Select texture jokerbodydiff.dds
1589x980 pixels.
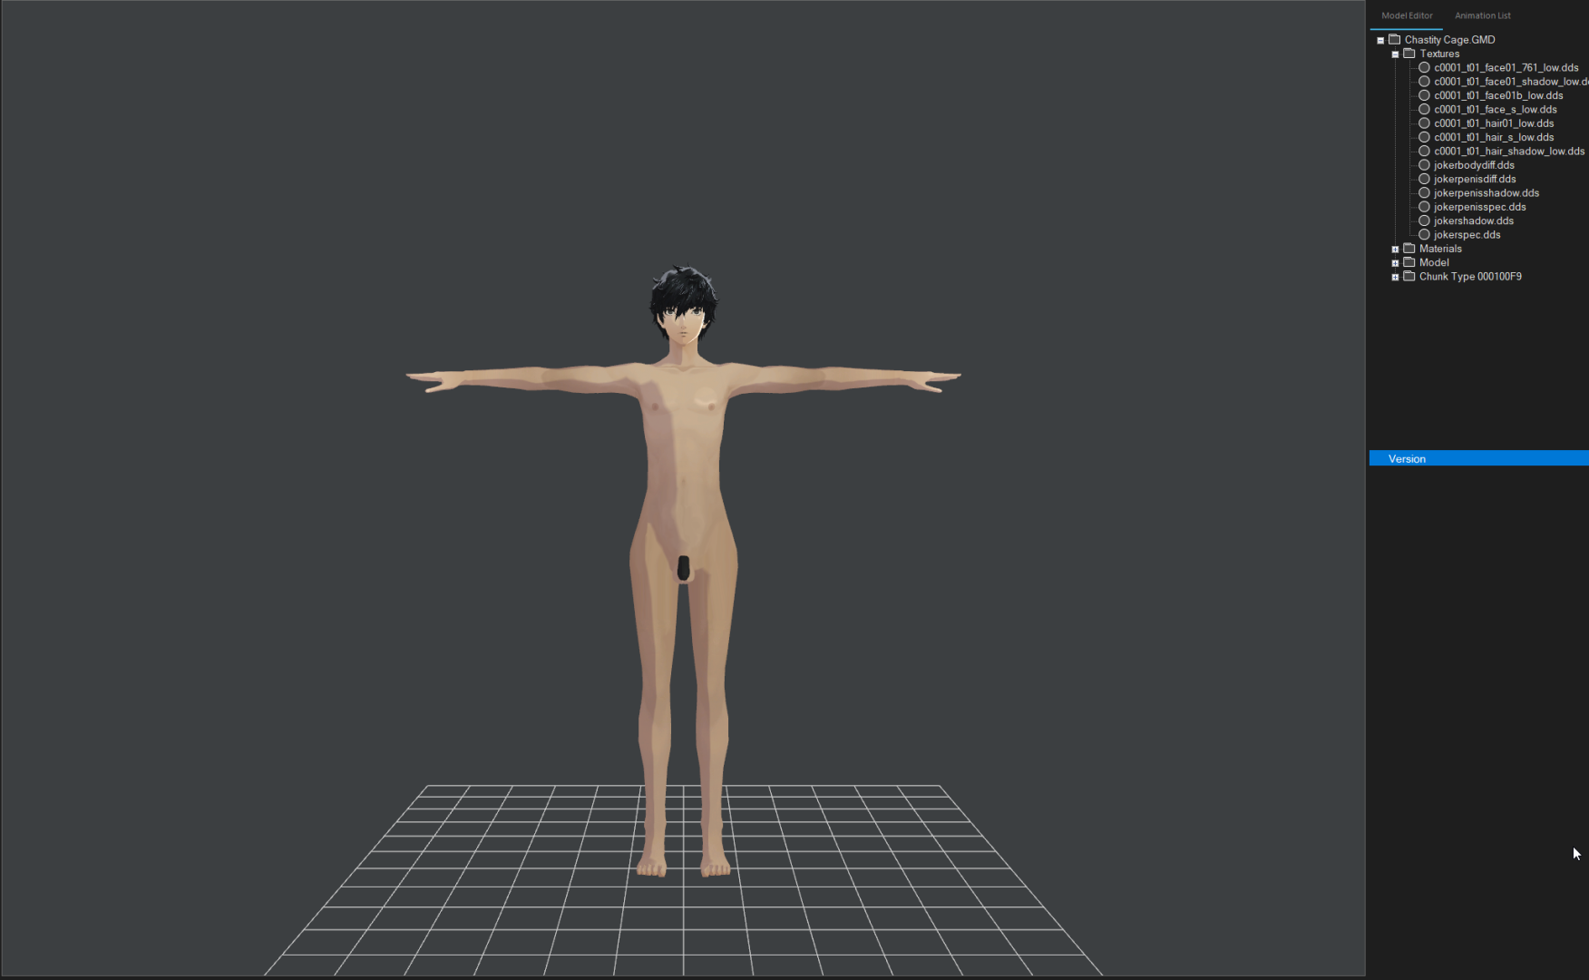pos(1474,165)
